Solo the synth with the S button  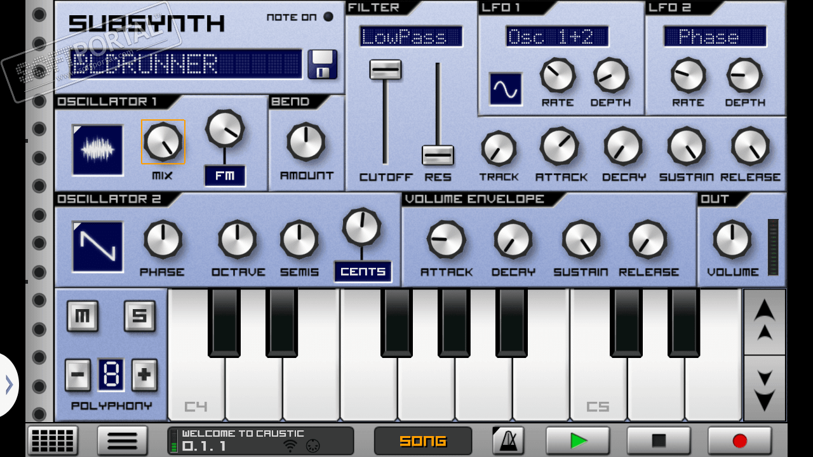[x=140, y=316]
